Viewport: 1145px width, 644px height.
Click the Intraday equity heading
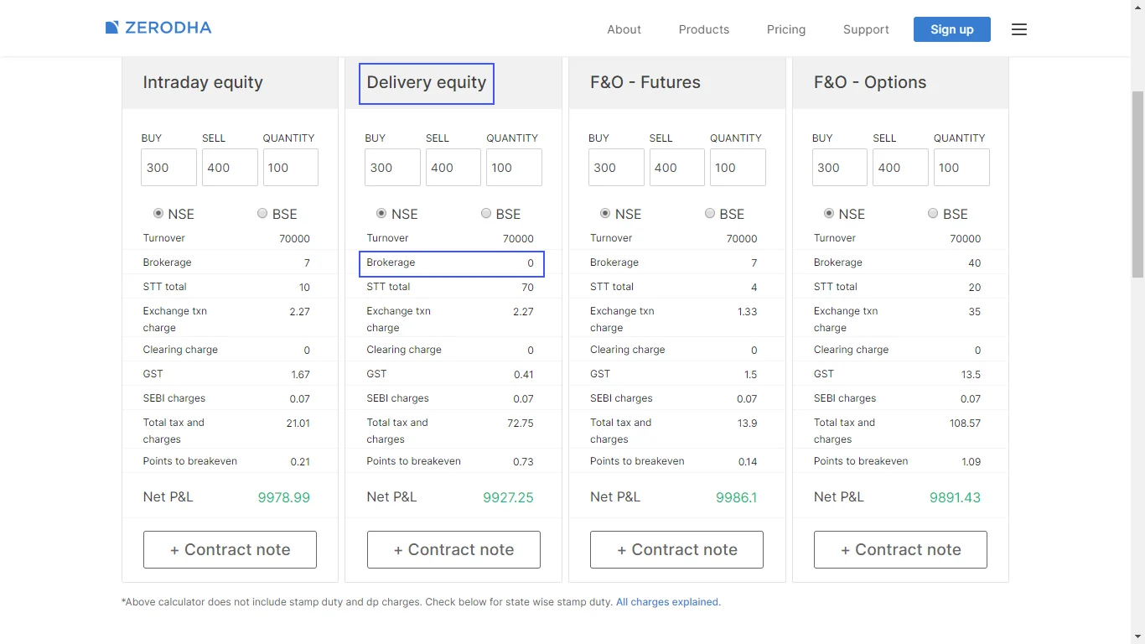203,82
